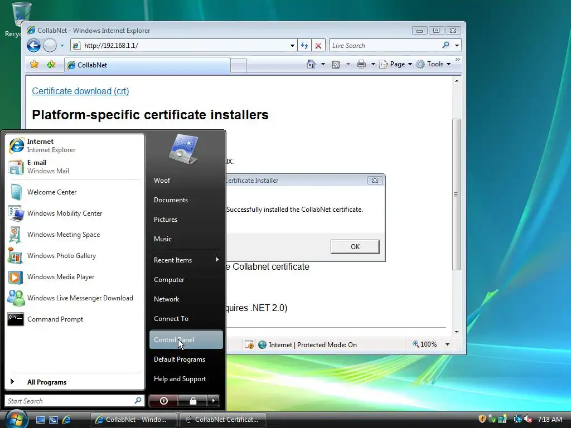This screenshot has width=571, height=428.
Task: Click the Add to Favorites star-plus icon
Action: (51, 65)
